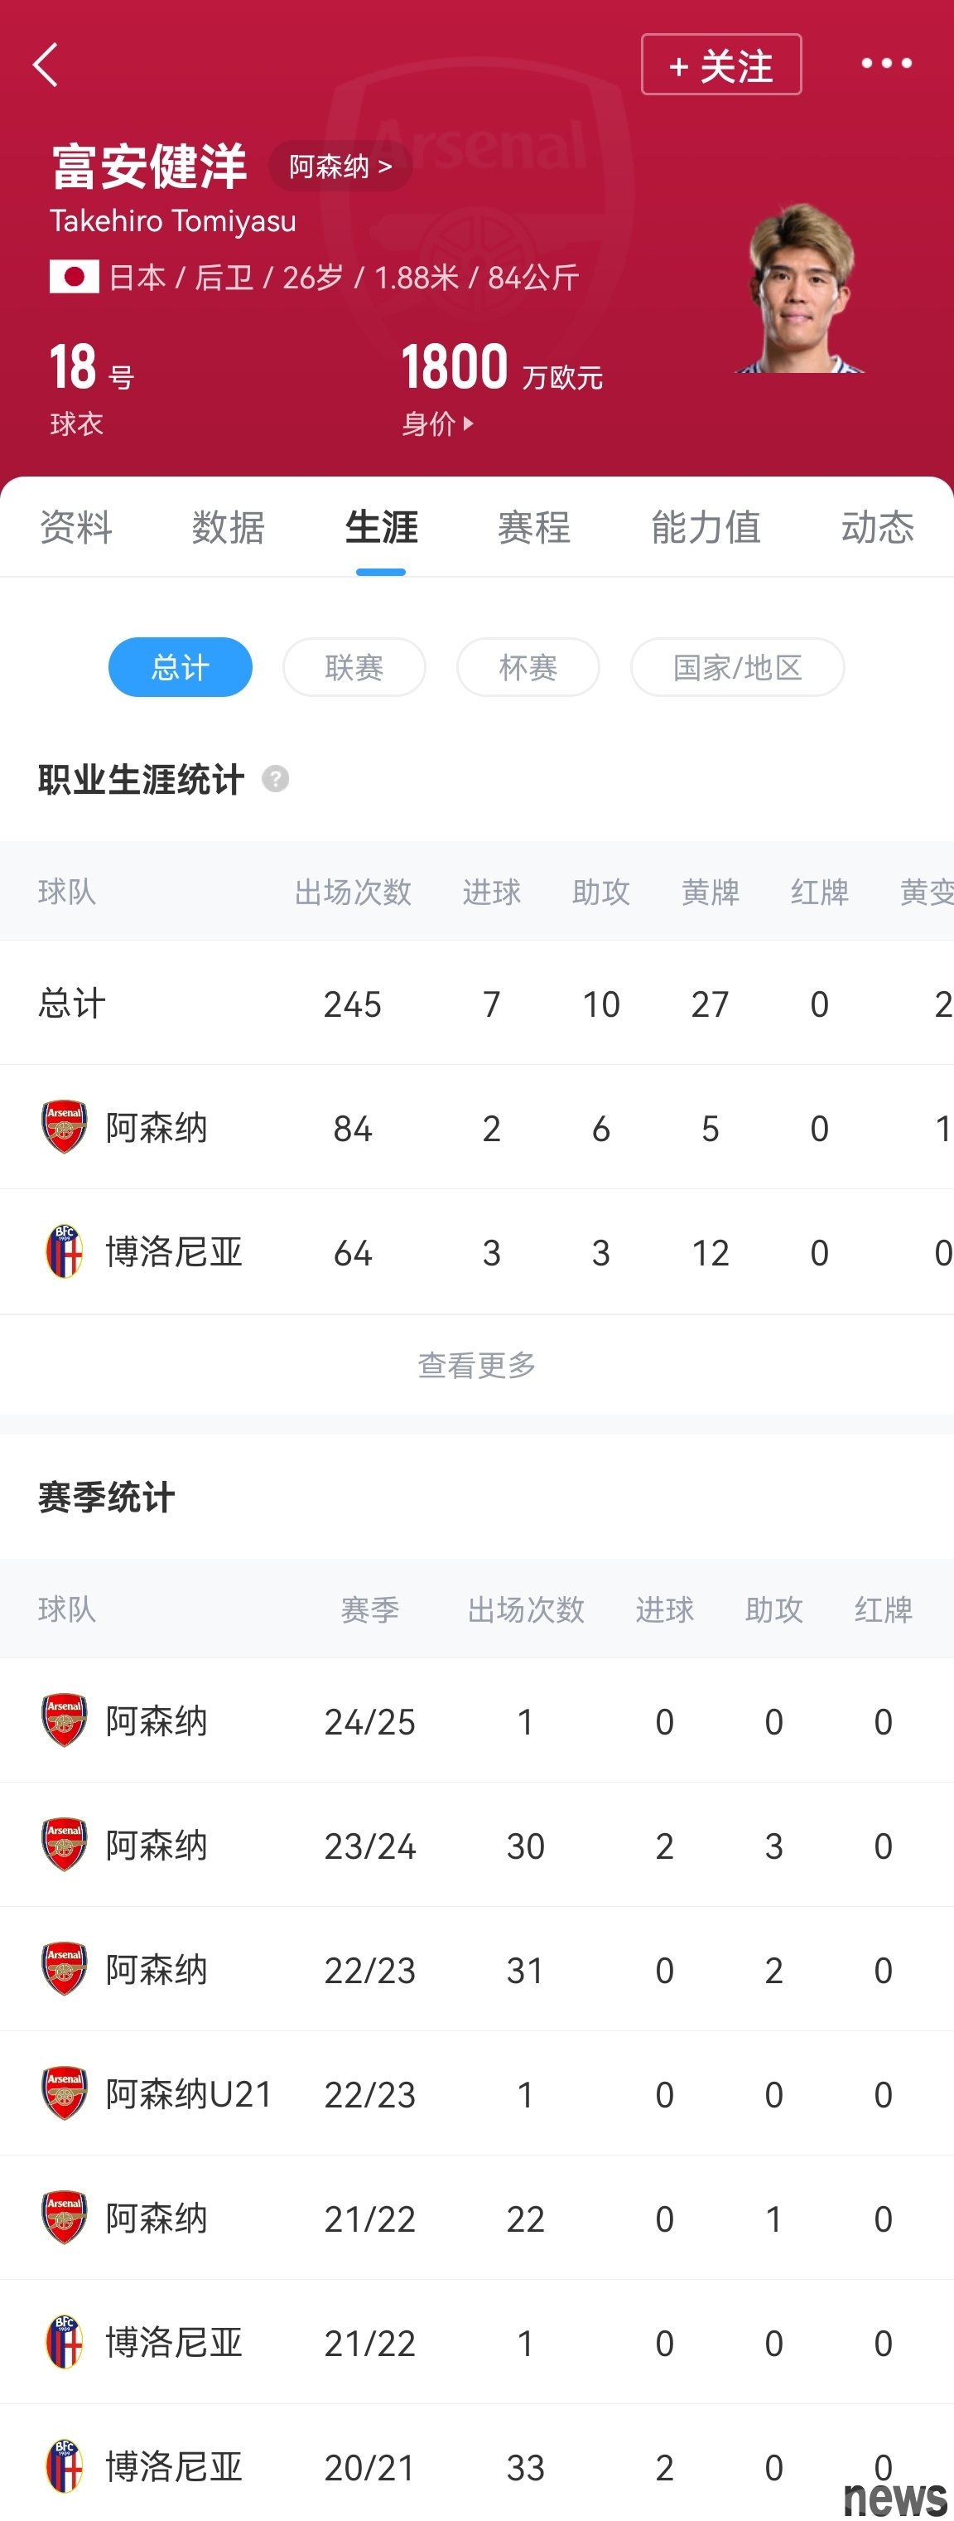Open the 阿森纳U21 22/23 season row

coord(477,2093)
